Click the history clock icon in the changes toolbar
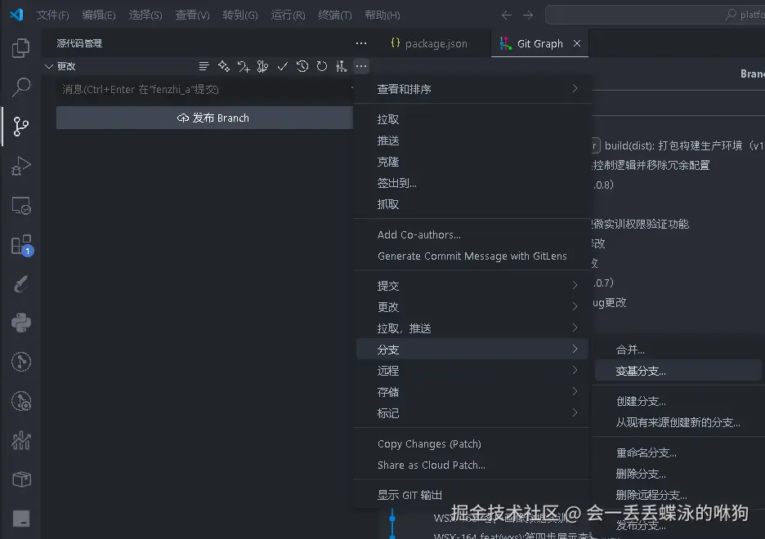Screen dimensions: 765x539 click(302, 66)
